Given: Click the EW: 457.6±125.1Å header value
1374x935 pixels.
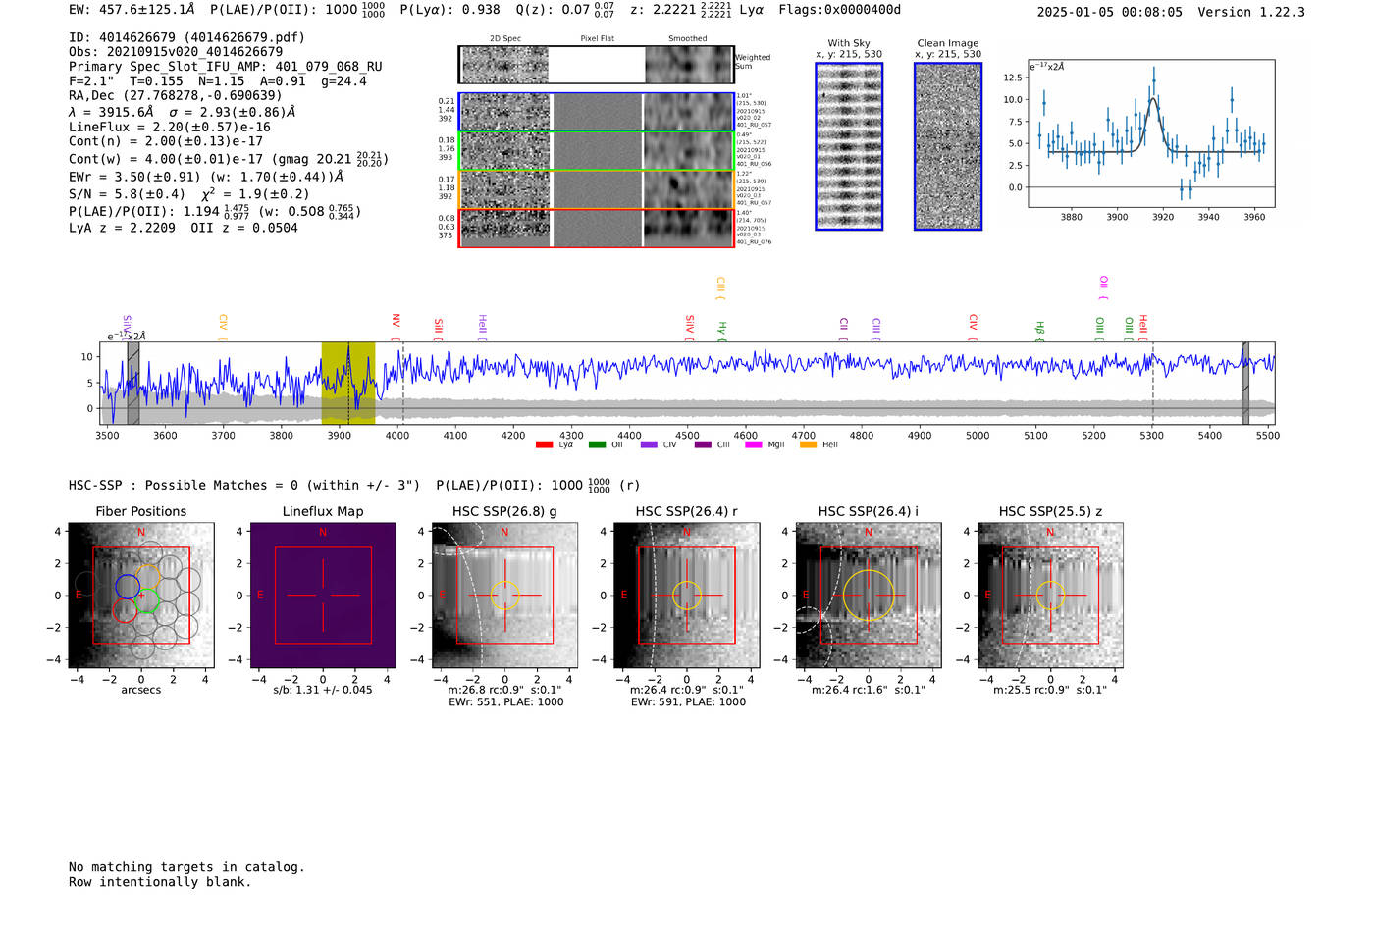Looking at the screenshot, I should point(132,9).
